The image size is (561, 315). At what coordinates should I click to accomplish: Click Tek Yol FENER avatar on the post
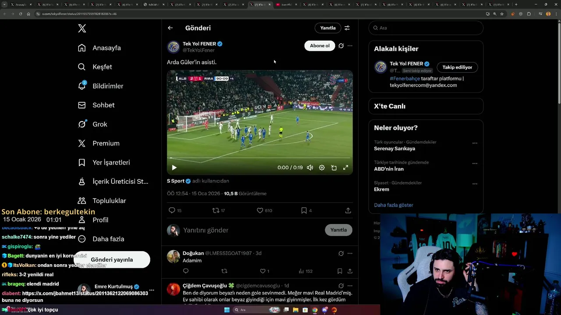(x=174, y=46)
